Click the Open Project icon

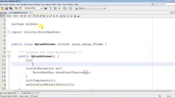[7, 8]
